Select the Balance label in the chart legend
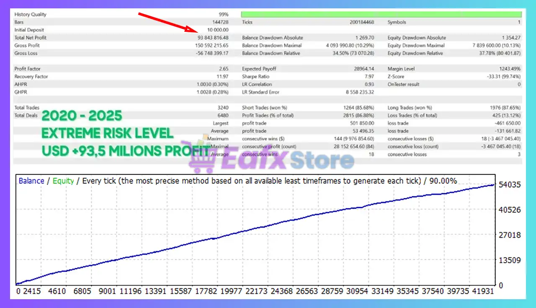 coord(31,181)
